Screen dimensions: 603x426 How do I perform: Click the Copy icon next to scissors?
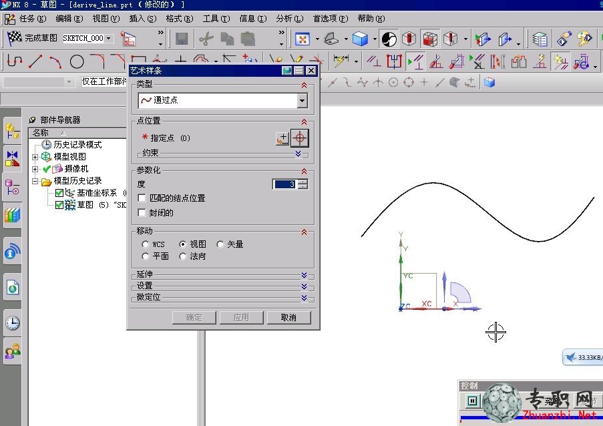tap(227, 39)
